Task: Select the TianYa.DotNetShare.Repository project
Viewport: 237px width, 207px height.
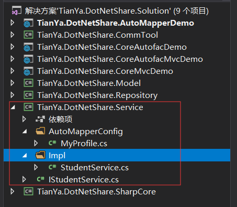Action: (x=97, y=95)
